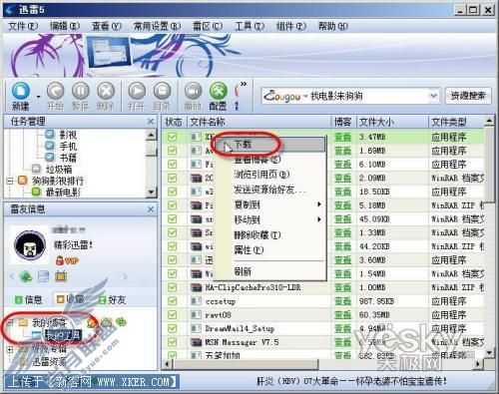Click the TV icon under VIP
The width and height of the screenshot is (499, 394).
pos(61,276)
